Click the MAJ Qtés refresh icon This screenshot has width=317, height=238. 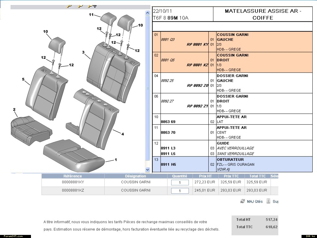pos(243,201)
